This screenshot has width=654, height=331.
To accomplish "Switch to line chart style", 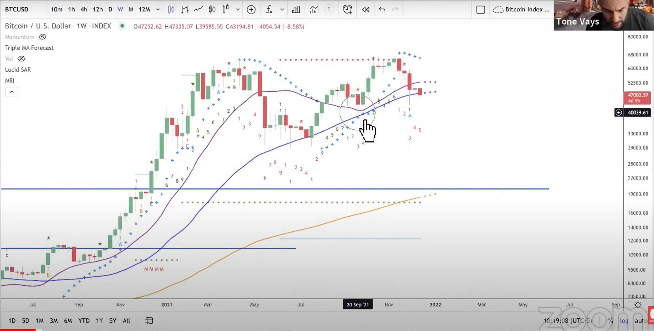I will (198, 9).
